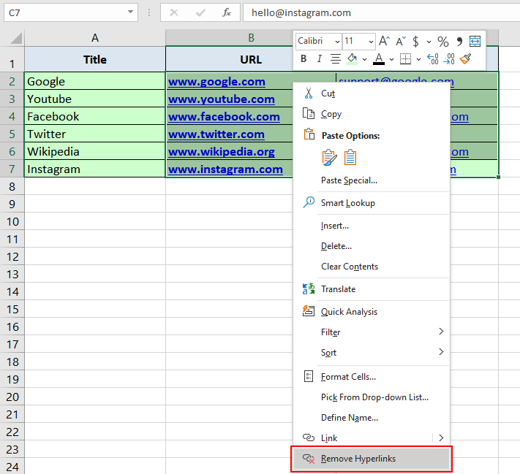Open accounting format dropdown arrow
Screen dimensions: 520x474
[x=429, y=42]
